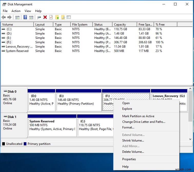
Task: Select the System Reserved 500 MB partition block
Action: pyautogui.click(x=52, y=125)
